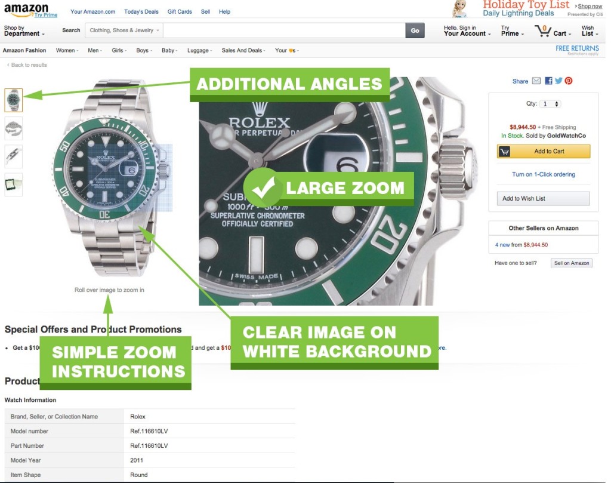Viewport: 611px width, 483px height.
Task: Open the search category dropdown
Action: pyautogui.click(x=124, y=30)
